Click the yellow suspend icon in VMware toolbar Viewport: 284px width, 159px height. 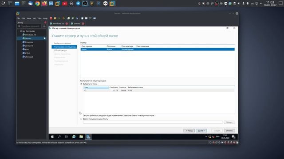point(55,19)
